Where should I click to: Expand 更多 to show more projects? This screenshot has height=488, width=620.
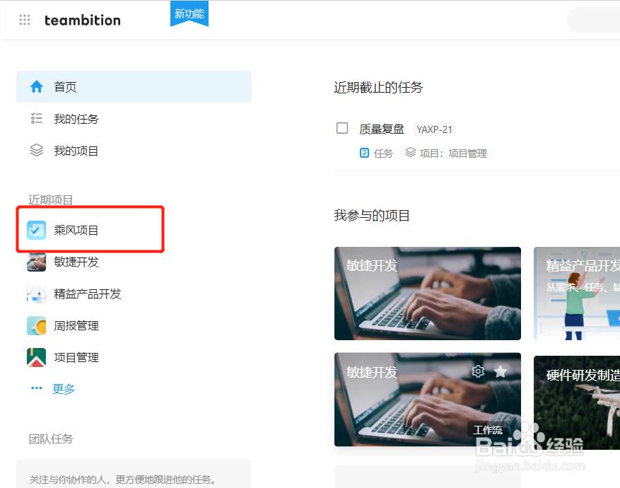coord(64,388)
